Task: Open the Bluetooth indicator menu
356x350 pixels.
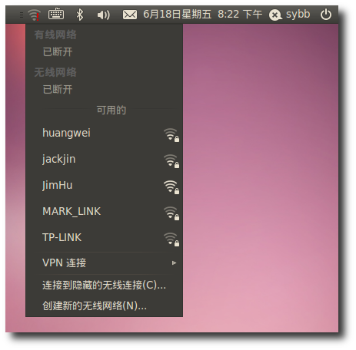Action: point(80,15)
